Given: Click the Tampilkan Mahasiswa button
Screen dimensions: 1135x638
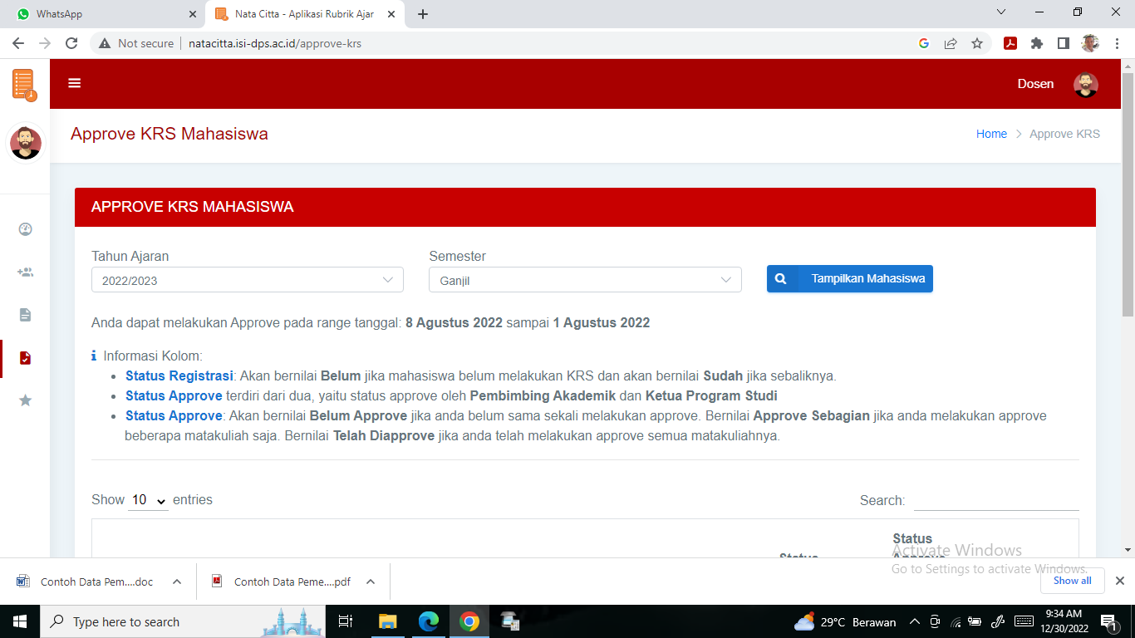Looking at the screenshot, I should [x=849, y=279].
